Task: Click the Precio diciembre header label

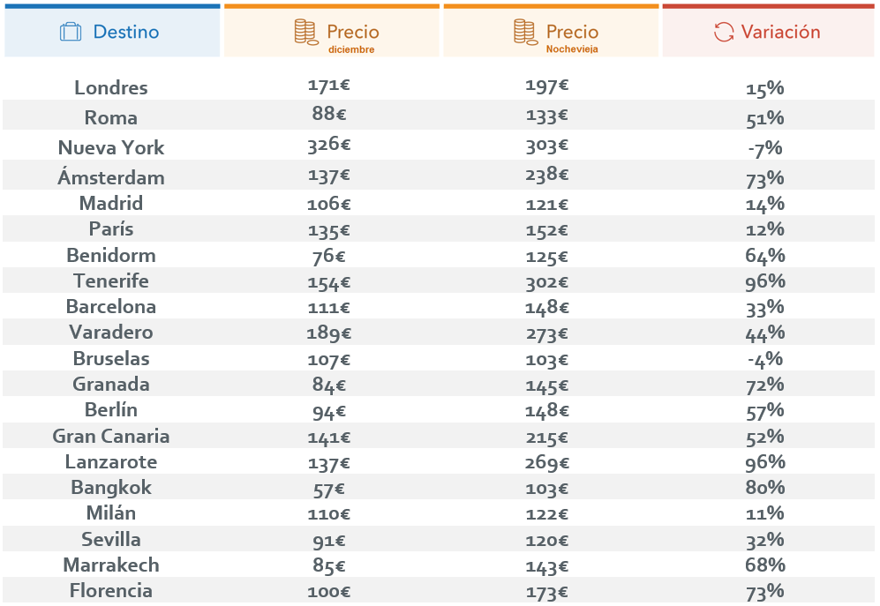Action: [x=353, y=38]
